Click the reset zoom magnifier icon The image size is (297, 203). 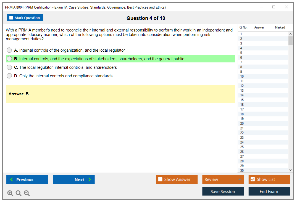pyautogui.click(x=19, y=193)
